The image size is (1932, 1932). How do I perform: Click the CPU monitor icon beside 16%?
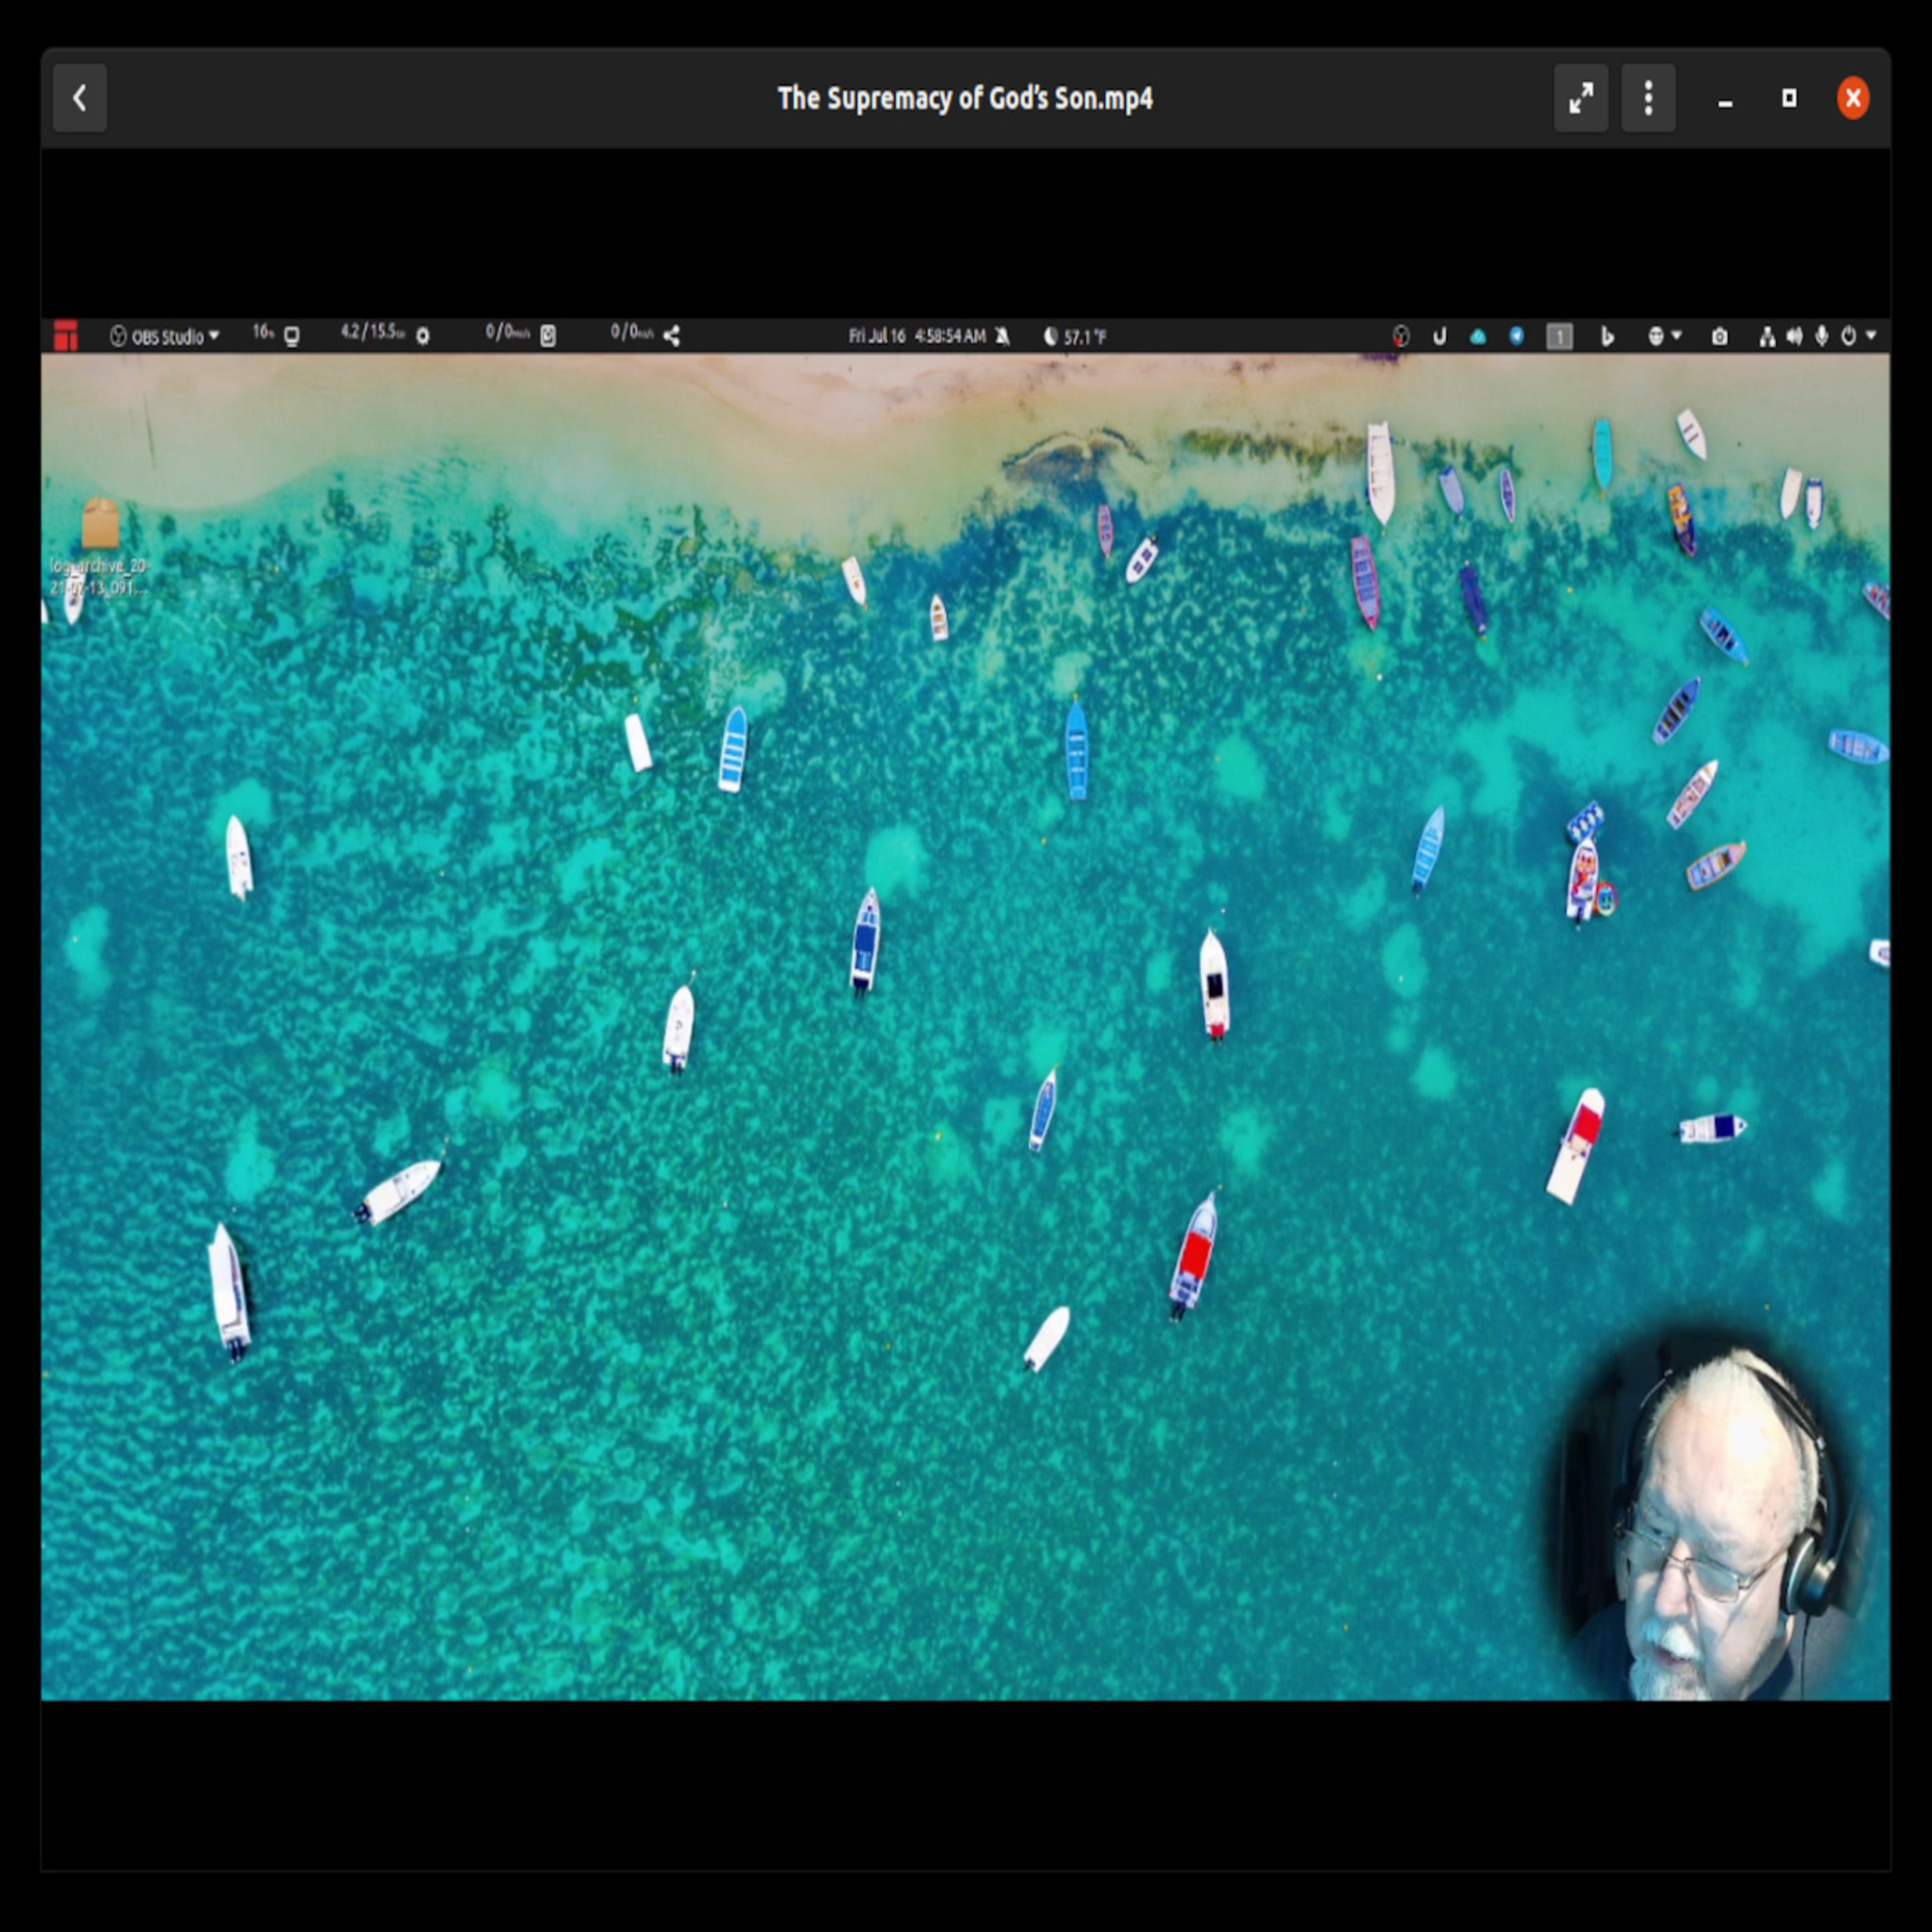point(292,337)
